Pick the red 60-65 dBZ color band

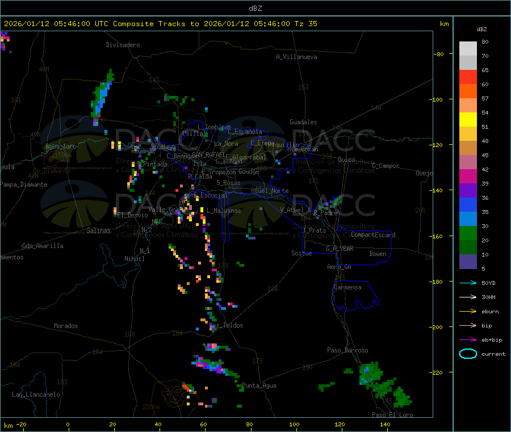point(468,77)
